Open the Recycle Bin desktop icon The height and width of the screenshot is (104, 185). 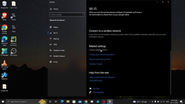(5, 5)
